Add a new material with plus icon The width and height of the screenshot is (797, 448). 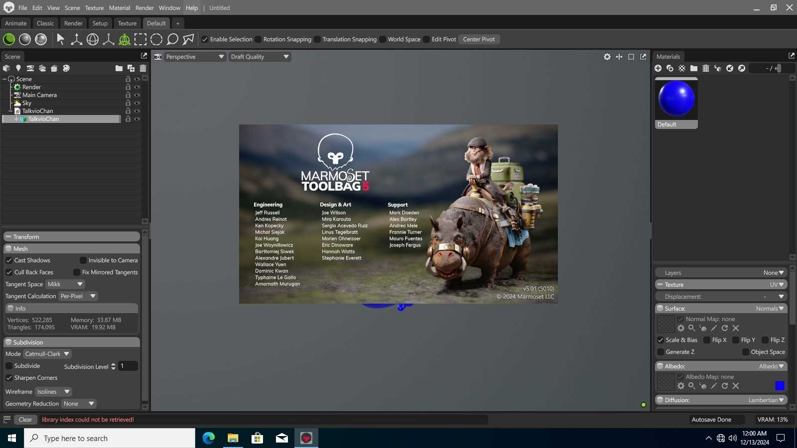(658, 68)
